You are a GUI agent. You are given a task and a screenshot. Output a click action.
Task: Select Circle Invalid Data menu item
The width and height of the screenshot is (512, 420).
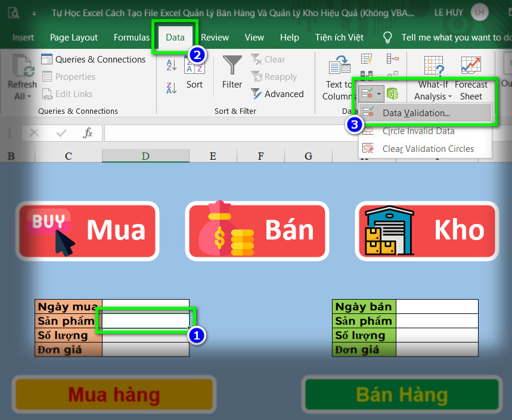pyautogui.click(x=425, y=131)
